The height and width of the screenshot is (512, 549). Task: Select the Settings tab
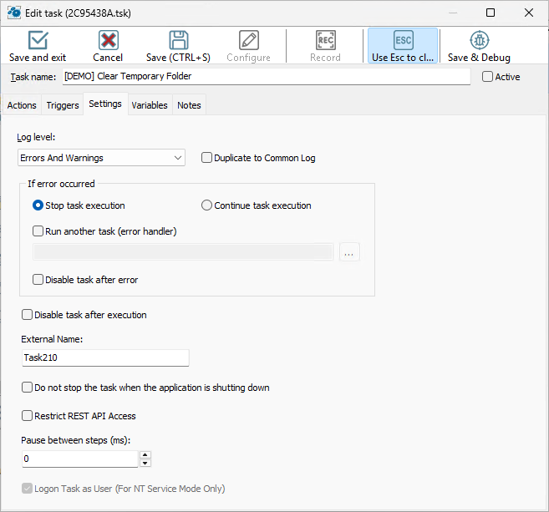[105, 104]
